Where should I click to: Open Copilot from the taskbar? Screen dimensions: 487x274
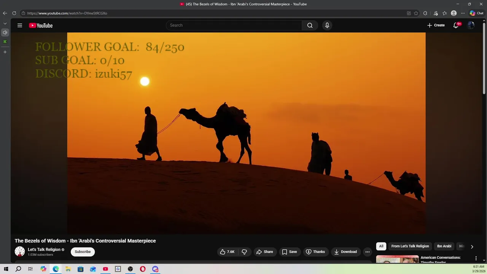coord(43,269)
